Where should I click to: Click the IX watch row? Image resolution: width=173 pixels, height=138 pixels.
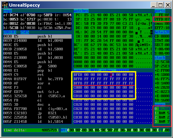coord(113,36)
